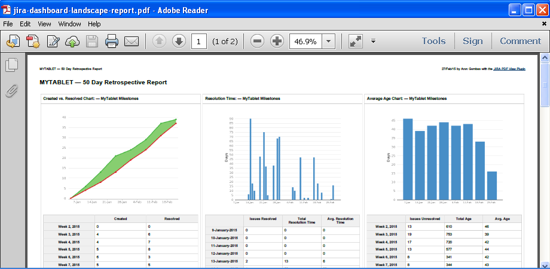Click the vertical scrollbar up arrow
Image resolution: width=550 pixels, height=269 pixels.
[x=545, y=58]
